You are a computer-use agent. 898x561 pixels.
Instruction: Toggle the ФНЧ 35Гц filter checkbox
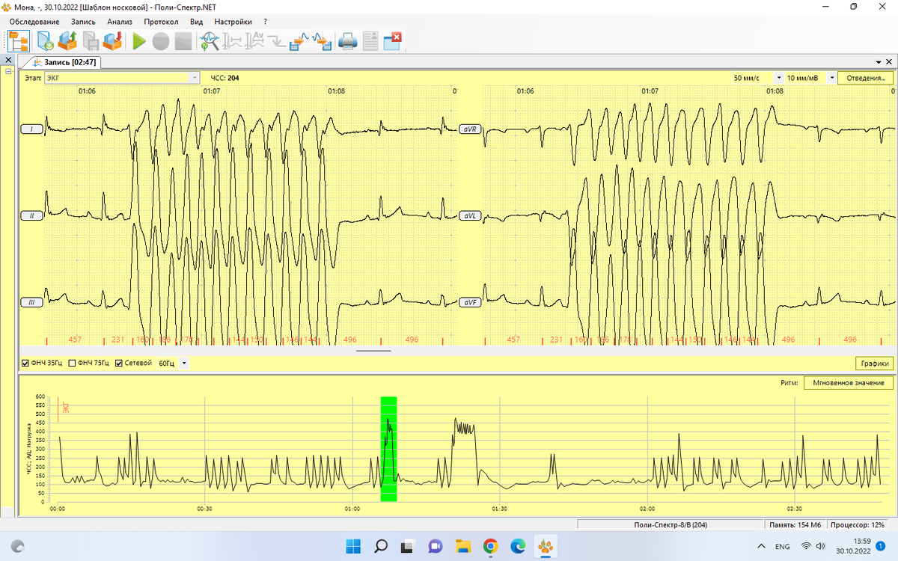click(25, 364)
